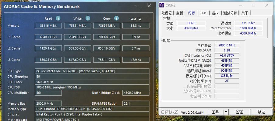Screen dimensions: 275x121
Task: Click the 工具 button in CPU-Z
Action: coord(215,112)
